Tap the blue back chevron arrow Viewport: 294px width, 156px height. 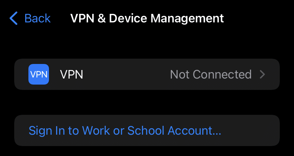[x=13, y=18]
